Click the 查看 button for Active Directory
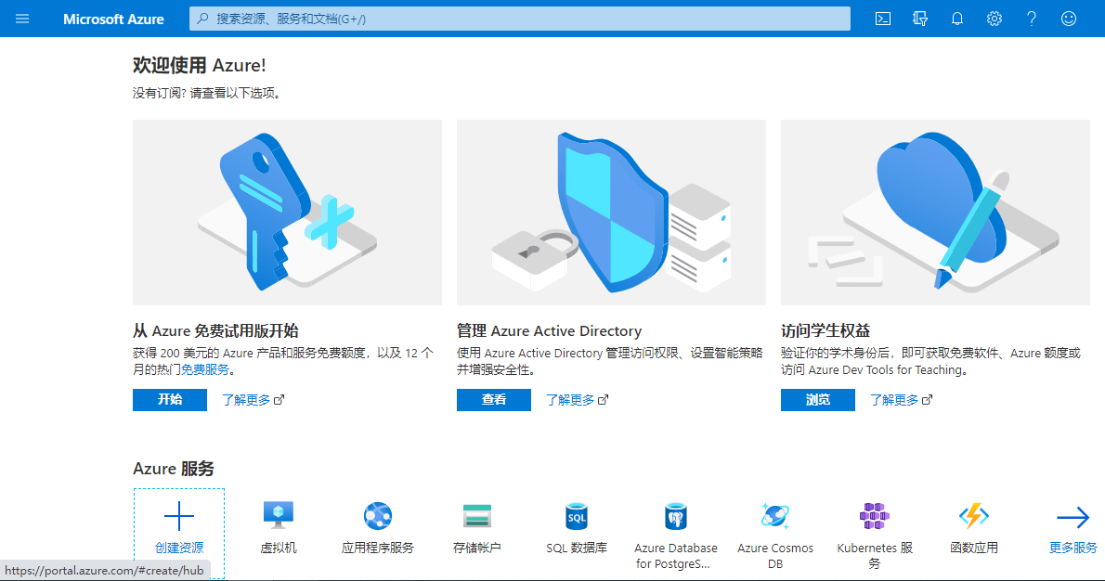 (494, 400)
